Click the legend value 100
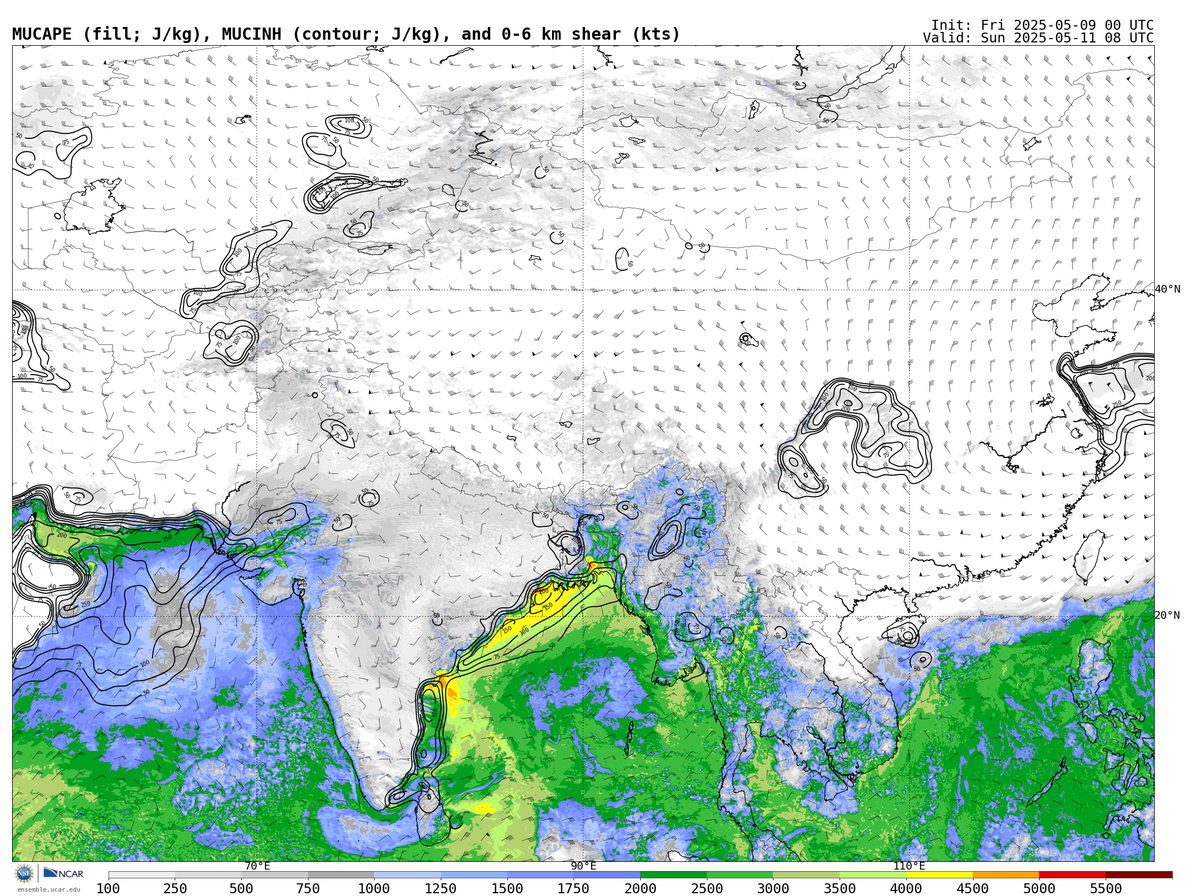 coord(109,889)
